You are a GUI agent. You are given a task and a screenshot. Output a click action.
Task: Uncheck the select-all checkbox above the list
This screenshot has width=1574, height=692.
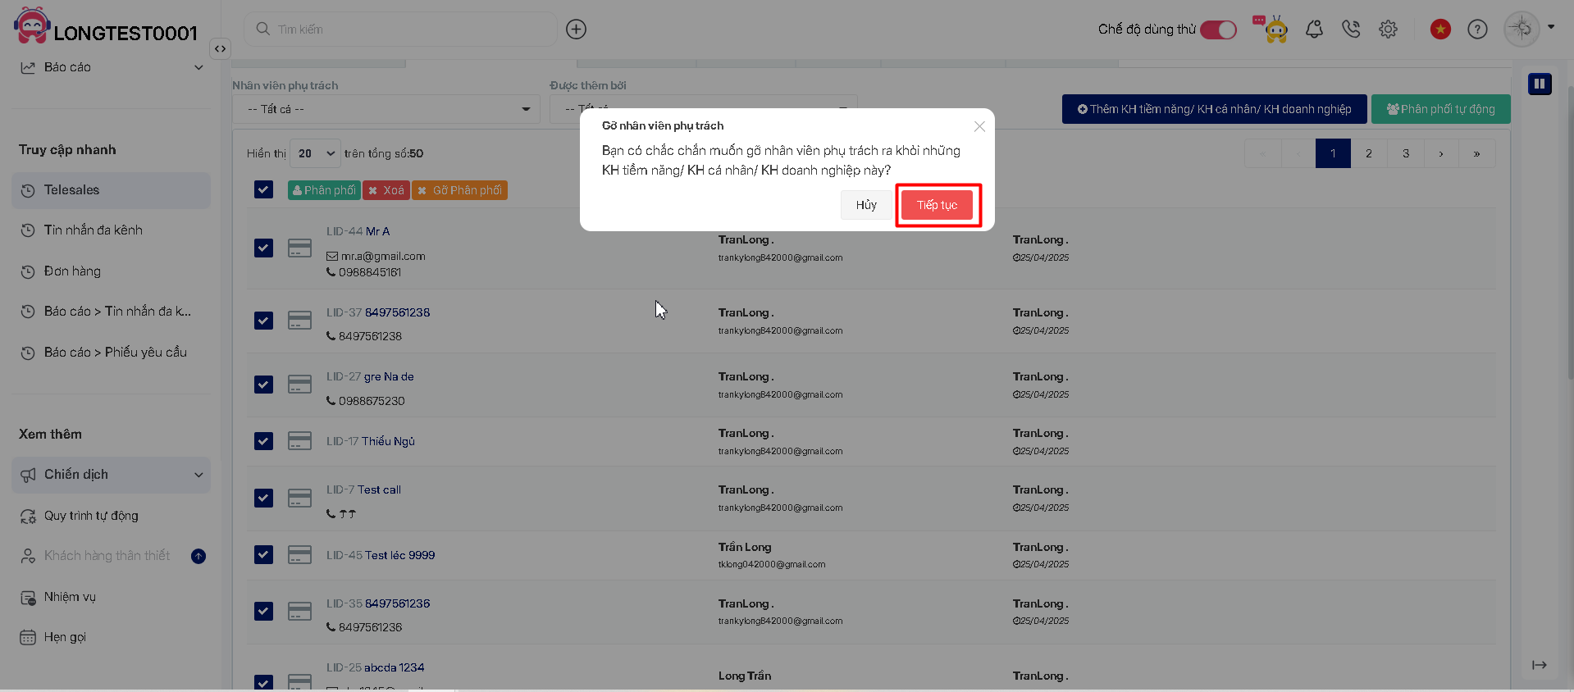point(263,190)
